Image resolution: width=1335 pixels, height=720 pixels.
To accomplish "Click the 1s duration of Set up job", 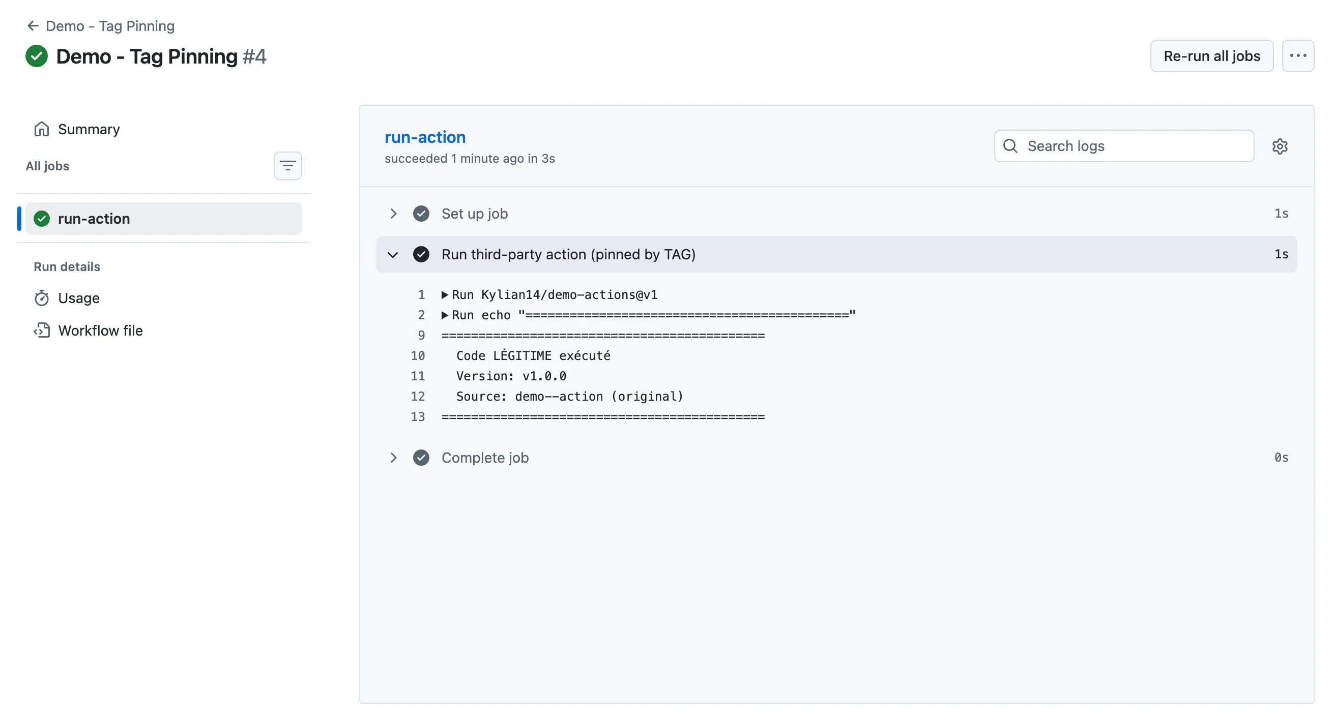I will 1281,214.
